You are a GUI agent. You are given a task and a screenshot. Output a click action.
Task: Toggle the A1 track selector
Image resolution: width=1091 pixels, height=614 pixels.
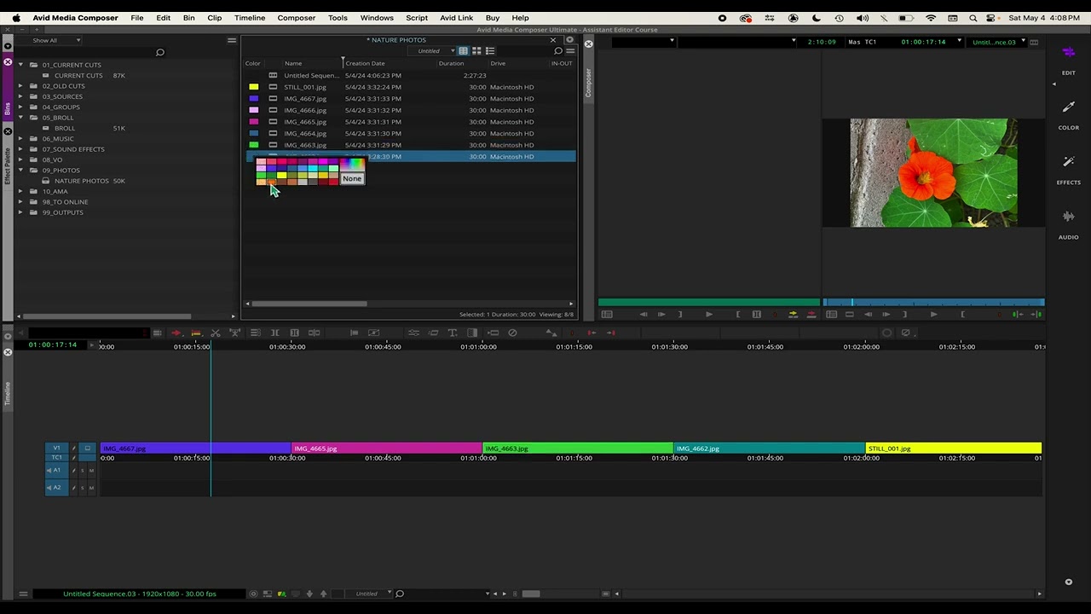point(57,471)
